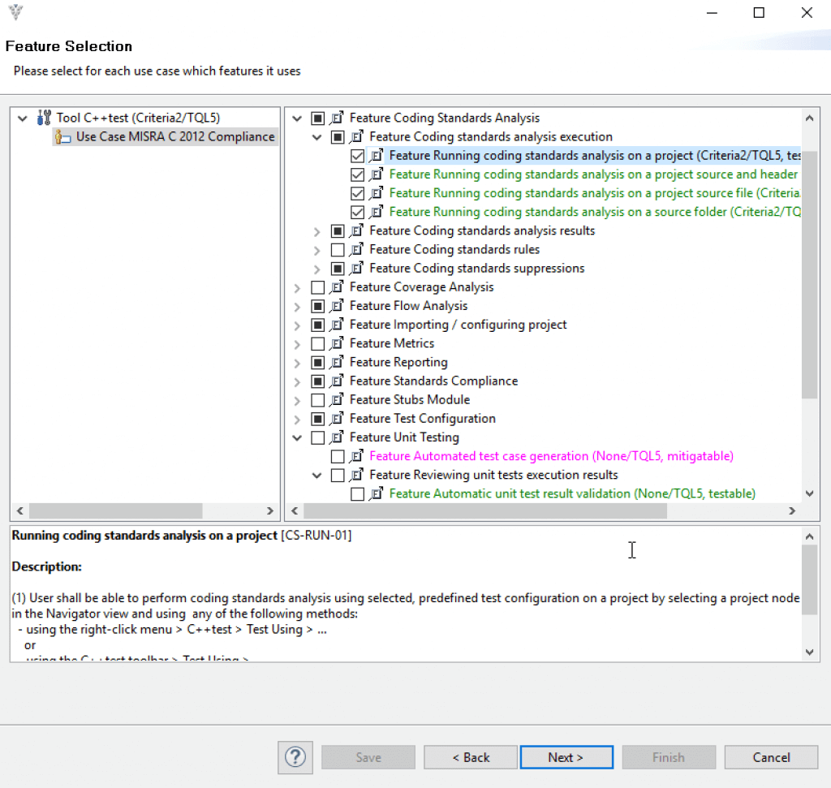Check the Feature Automatic unit test result validation checkbox
The image size is (831, 788).
click(x=358, y=494)
